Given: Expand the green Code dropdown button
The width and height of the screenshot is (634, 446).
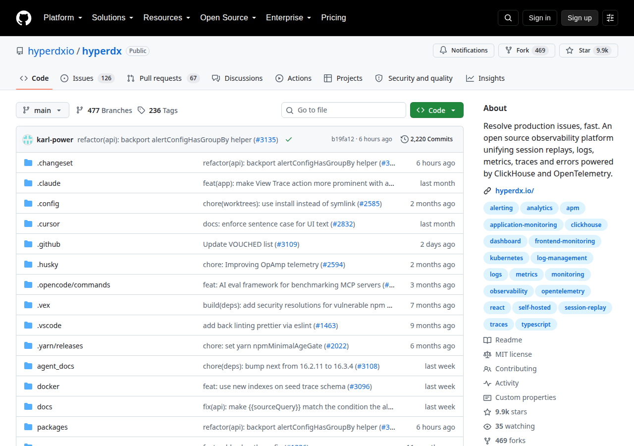Looking at the screenshot, I should click(437, 110).
